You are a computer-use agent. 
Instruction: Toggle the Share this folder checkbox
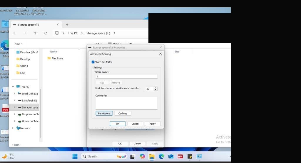tap(93, 62)
